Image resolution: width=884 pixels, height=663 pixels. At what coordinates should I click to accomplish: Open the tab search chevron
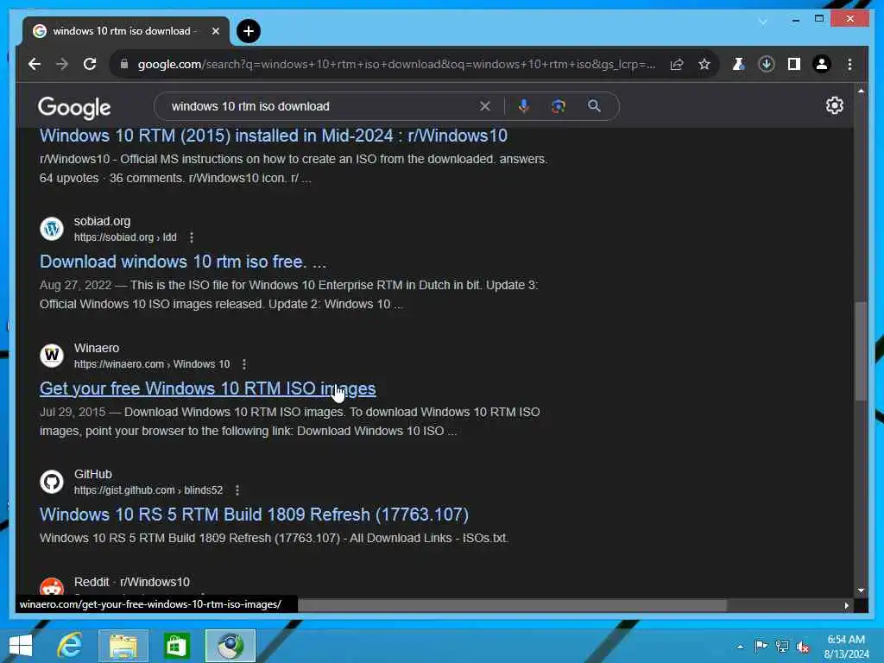click(x=763, y=22)
